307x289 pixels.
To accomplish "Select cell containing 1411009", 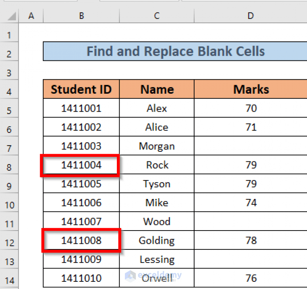I will coord(81,259).
